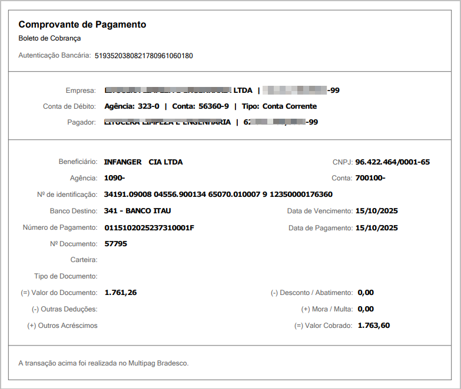Viewport: 461px width, 389px height.
Task: Click '341 - BANCO ITAU' bank destination
Action: [x=137, y=211]
